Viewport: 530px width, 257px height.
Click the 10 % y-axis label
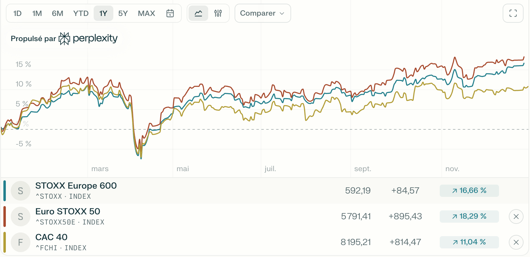[x=24, y=84]
